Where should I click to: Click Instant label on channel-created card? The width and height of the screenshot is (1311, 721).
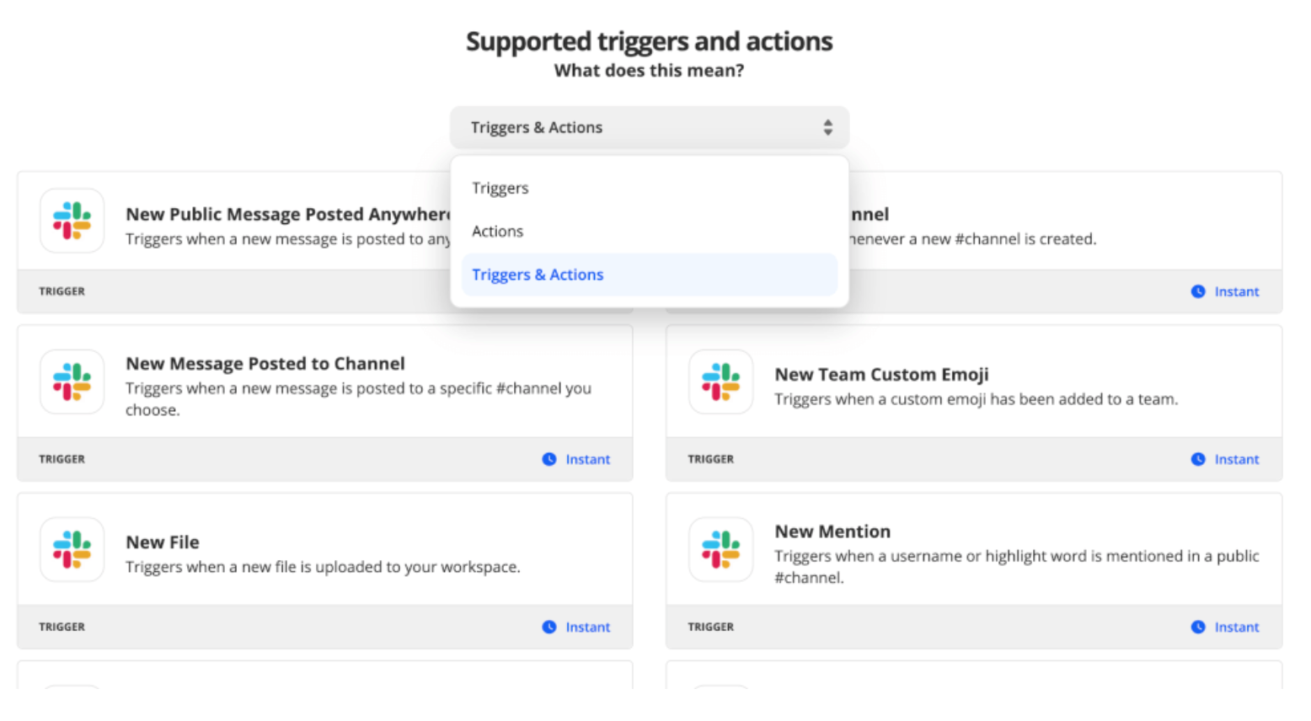tap(1237, 291)
